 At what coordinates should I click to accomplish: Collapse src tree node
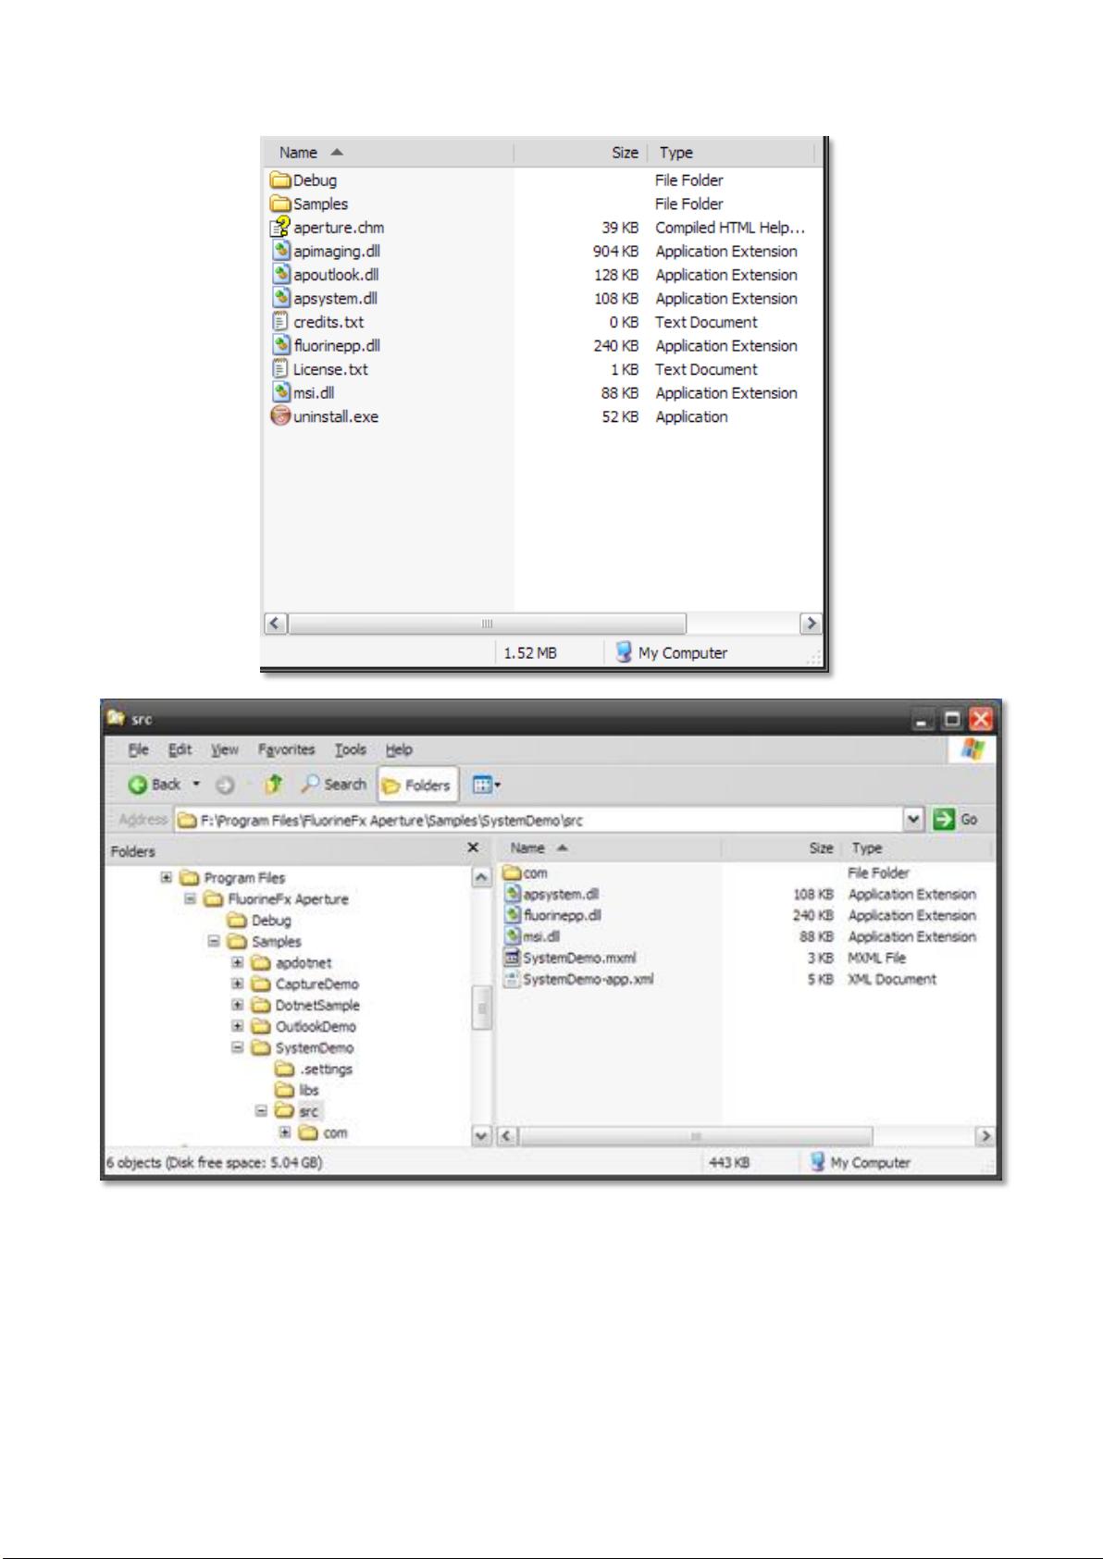pos(261,1110)
